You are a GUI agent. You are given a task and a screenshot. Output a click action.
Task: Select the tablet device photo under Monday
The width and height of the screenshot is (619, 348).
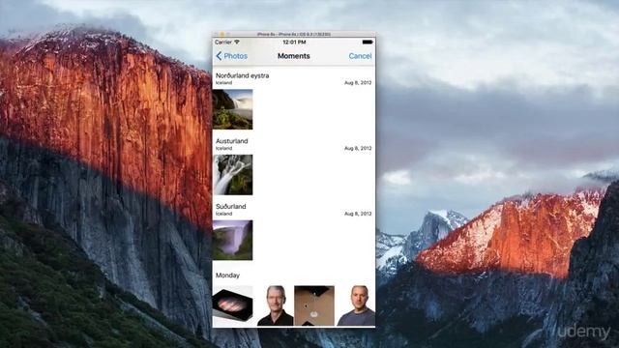click(232, 305)
